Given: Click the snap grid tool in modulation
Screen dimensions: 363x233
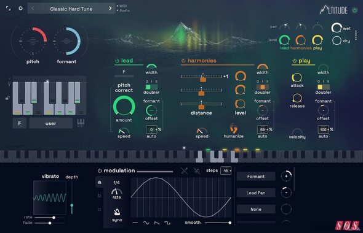Looking at the screenshot, I should [x=197, y=170].
